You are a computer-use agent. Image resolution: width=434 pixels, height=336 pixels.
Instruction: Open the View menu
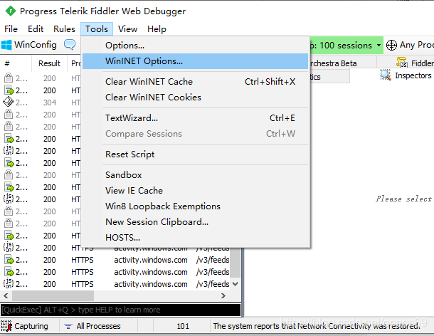tap(127, 28)
